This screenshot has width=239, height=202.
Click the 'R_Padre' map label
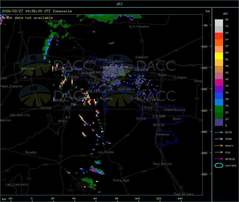pos(152,100)
